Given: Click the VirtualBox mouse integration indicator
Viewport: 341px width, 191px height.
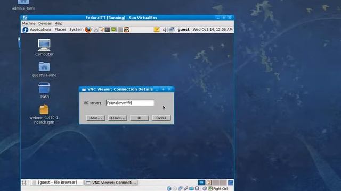Looking at the screenshot, I should 205,189.
